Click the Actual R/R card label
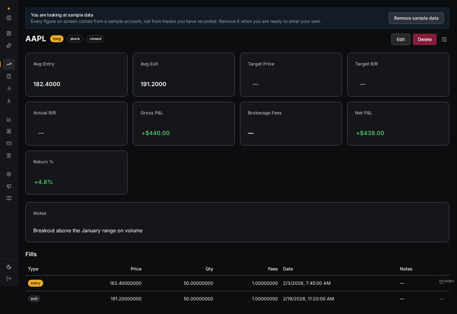This screenshot has height=314, width=457. tap(44, 113)
